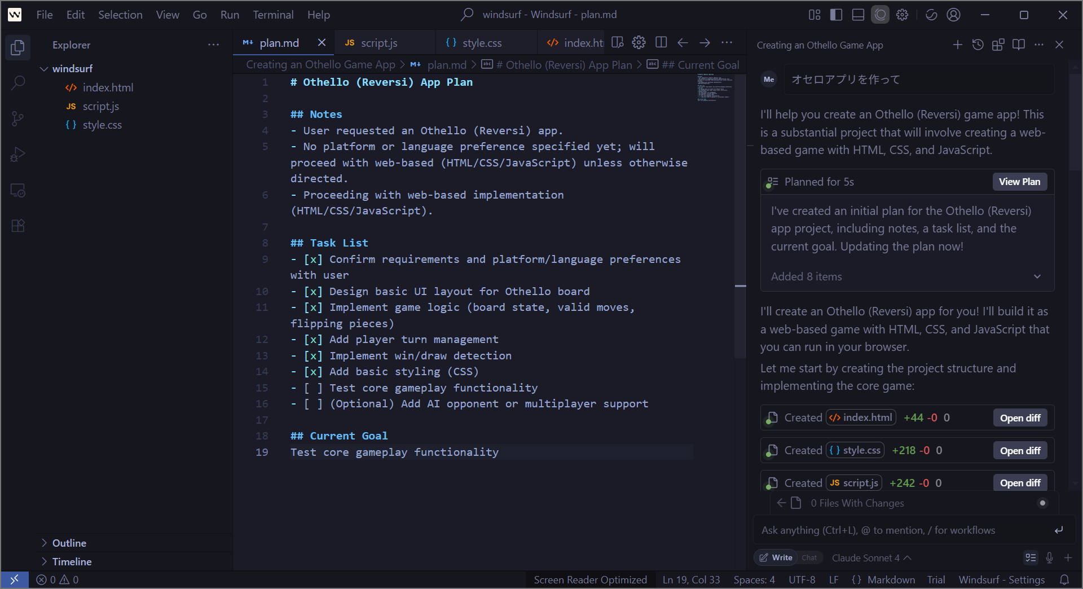
Task: Change language mode Markdown in status bar
Action: pos(891,579)
